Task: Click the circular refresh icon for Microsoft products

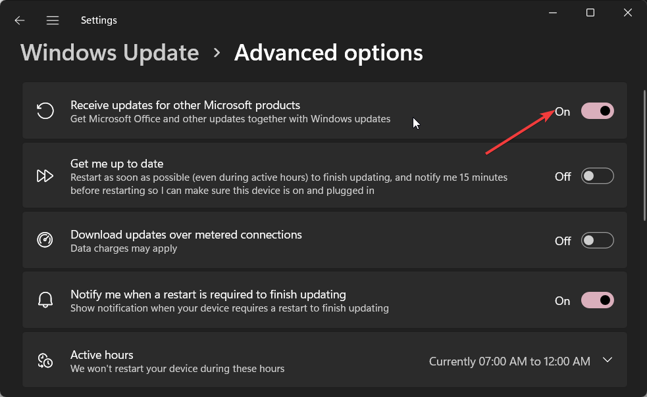Action: click(x=45, y=110)
